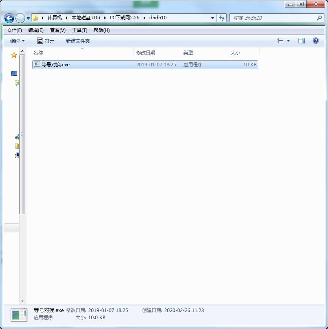Click 应用程序 type cell in file row

pyautogui.click(x=193, y=65)
